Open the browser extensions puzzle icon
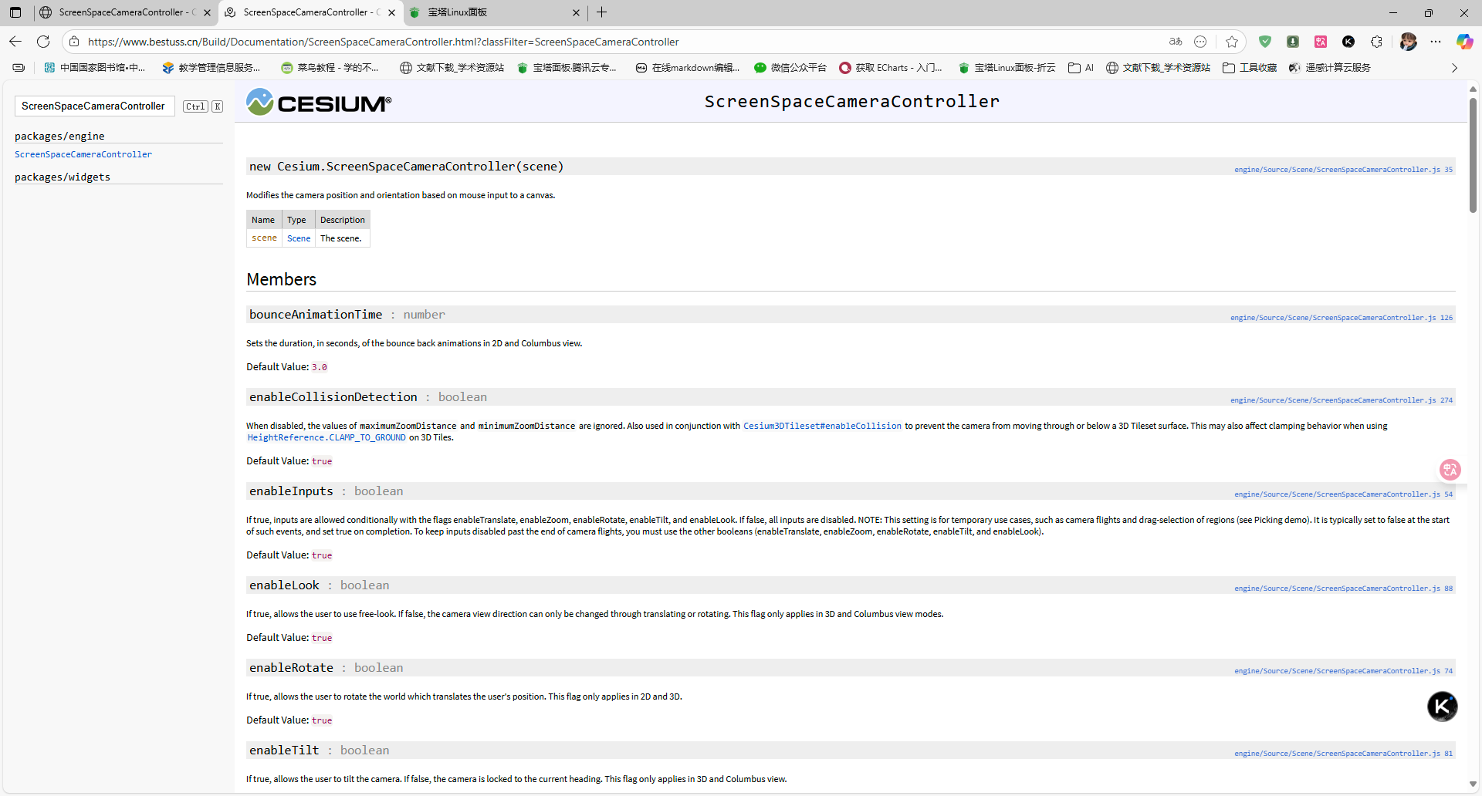 coord(1377,42)
